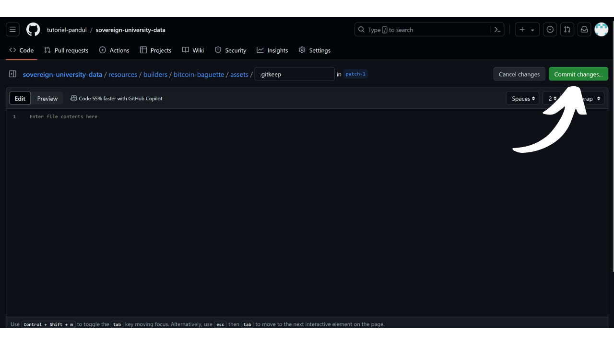
Task: Click the Type to search box
Action: tap(422, 30)
